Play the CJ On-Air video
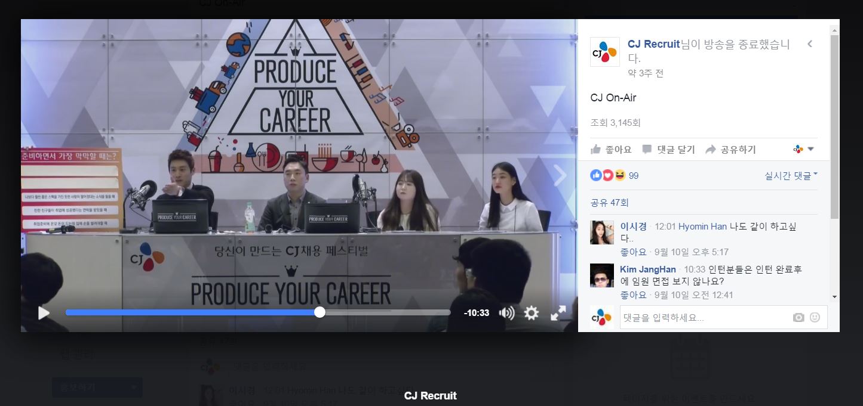This screenshot has width=863, height=406. pyautogui.click(x=44, y=312)
